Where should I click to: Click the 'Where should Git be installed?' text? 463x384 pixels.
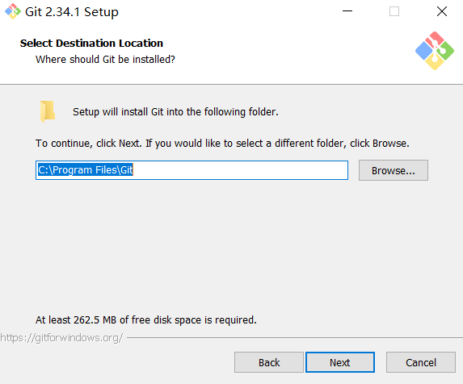pyautogui.click(x=105, y=59)
